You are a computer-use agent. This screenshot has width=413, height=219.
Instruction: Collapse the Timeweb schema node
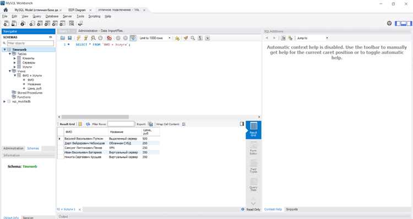click(4, 50)
